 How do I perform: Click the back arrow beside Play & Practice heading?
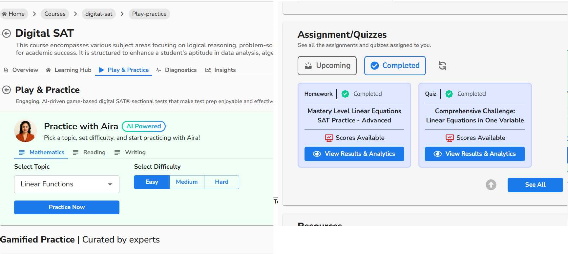[7, 89]
